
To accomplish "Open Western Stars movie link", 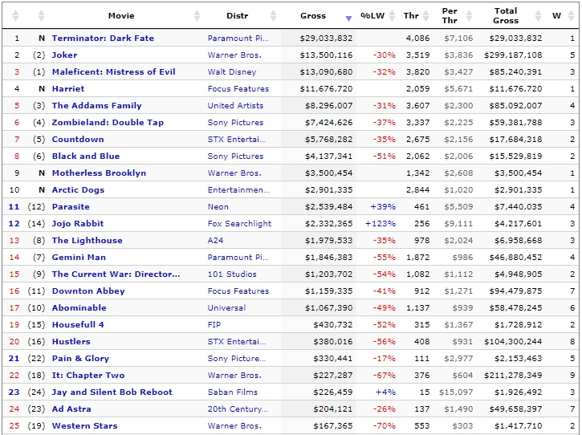I will click(84, 425).
